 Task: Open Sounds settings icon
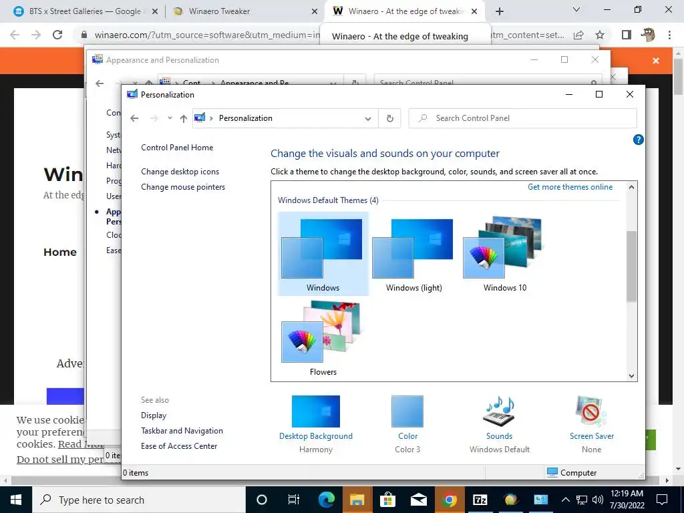[x=499, y=411]
